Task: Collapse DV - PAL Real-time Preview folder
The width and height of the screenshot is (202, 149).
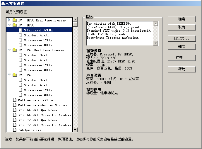Action: point(9,50)
